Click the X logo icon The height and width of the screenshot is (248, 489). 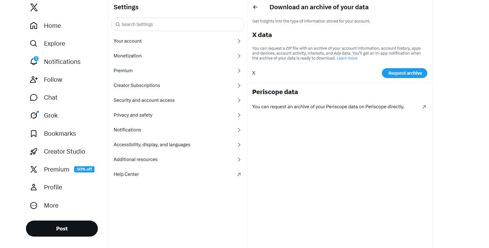[x=34, y=7]
